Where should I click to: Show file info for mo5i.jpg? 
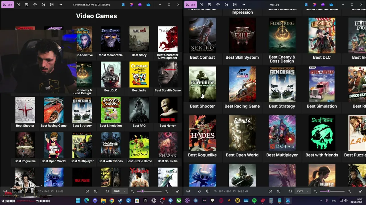[x=208, y=191]
